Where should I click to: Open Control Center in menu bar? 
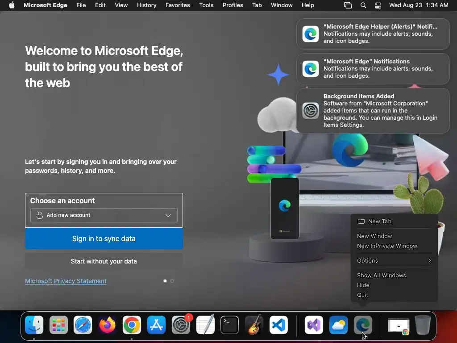(378, 5)
